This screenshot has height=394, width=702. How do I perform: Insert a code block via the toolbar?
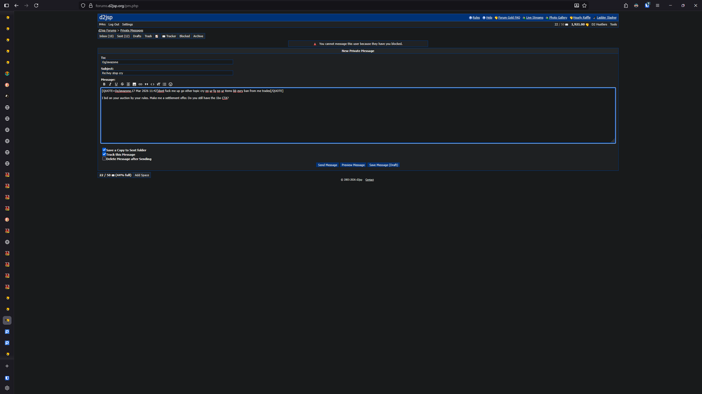pos(152,84)
